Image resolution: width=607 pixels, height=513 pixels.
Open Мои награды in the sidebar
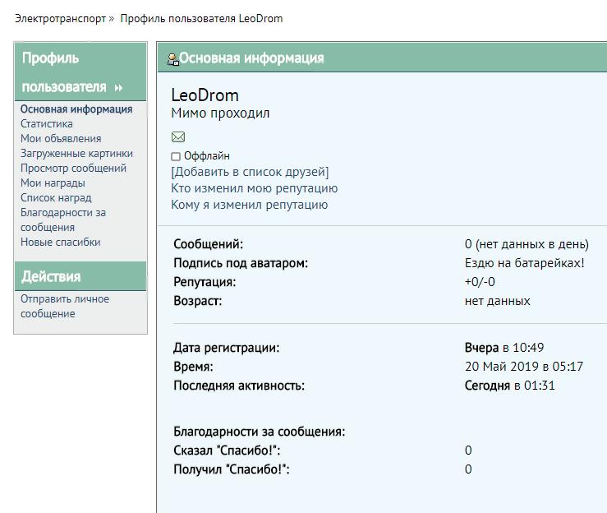(x=53, y=183)
